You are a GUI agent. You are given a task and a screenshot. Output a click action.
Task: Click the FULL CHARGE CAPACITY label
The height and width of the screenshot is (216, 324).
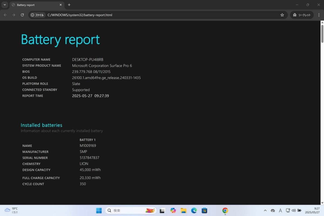41,178
